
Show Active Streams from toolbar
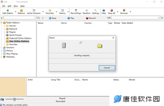tap(34, 12)
